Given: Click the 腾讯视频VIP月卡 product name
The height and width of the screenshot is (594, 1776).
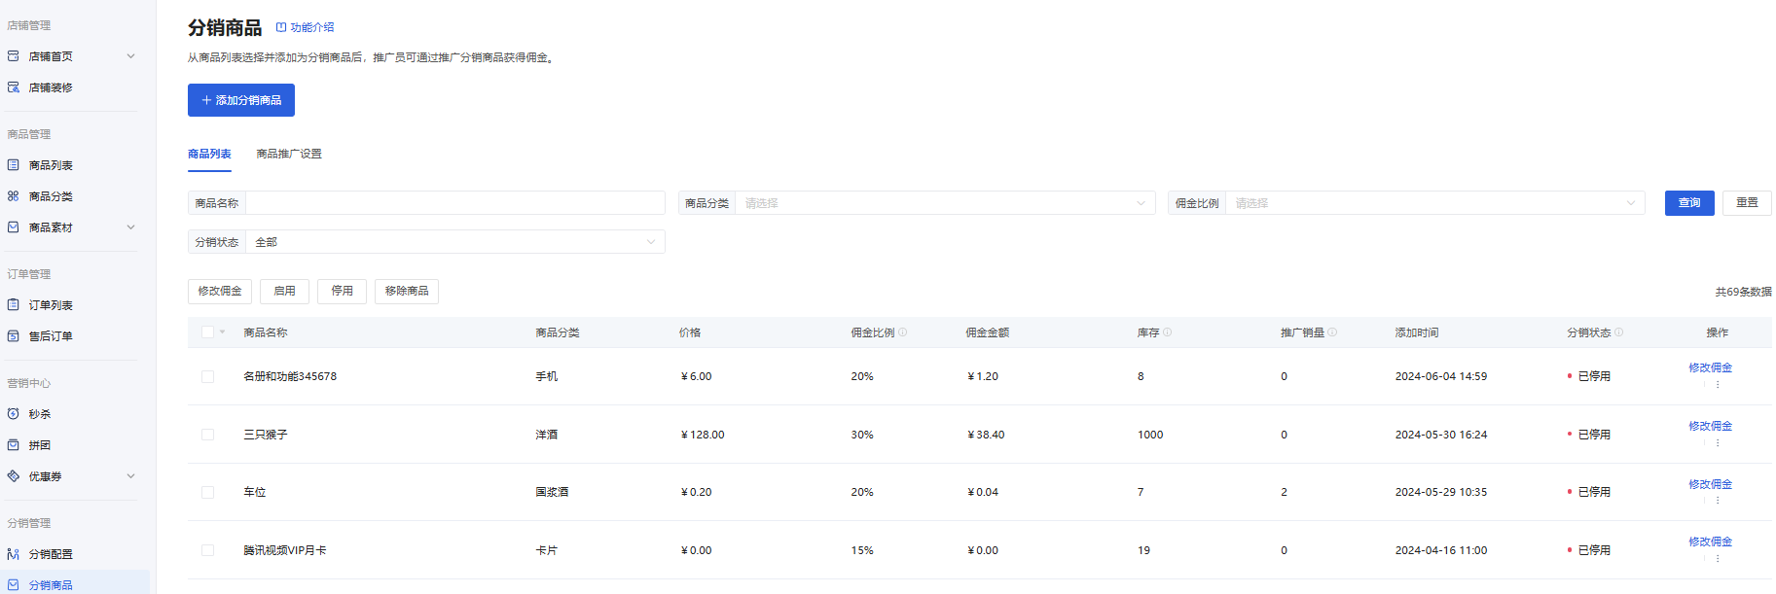Looking at the screenshot, I should (284, 550).
